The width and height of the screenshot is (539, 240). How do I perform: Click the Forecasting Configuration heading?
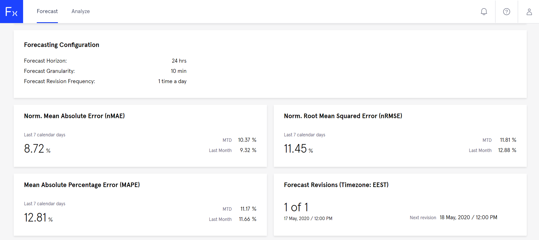62,45
